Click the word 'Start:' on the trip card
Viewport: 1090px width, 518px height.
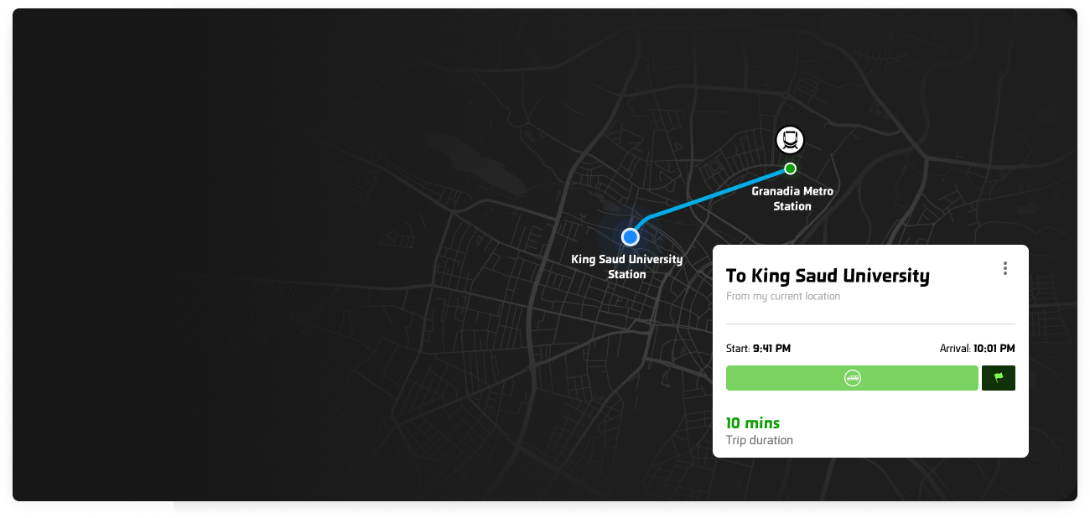click(738, 349)
